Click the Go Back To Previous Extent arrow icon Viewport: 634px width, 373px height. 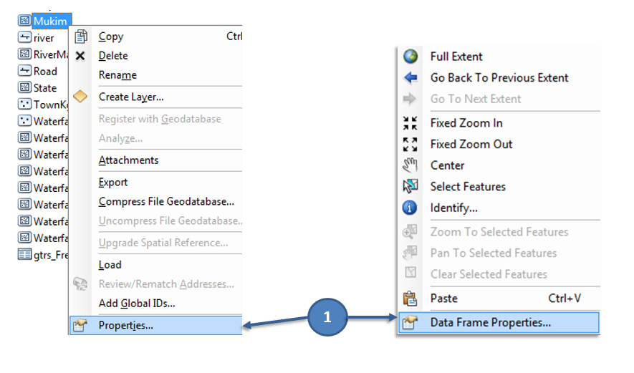410,78
